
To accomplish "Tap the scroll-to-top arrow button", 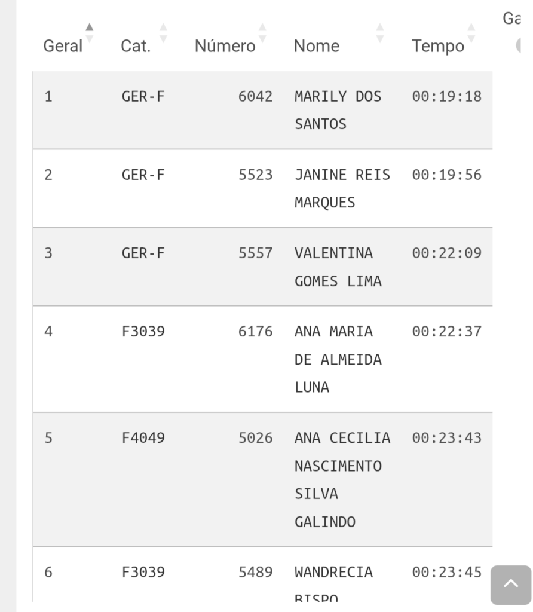I will pyautogui.click(x=511, y=585).
